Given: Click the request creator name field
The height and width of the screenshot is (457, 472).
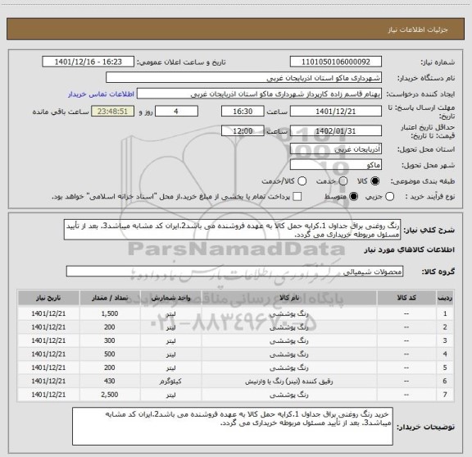Looking at the screenshot, I should click(259, 94).
